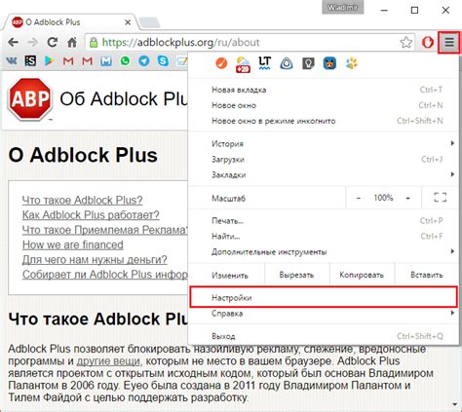Go to the home page via the house icon

[72, 42]
